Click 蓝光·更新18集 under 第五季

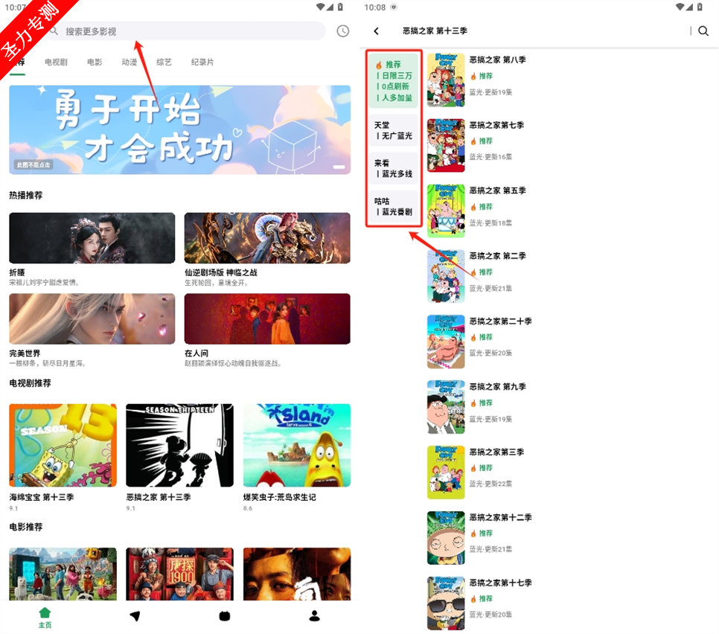click(x=490, y=222)
